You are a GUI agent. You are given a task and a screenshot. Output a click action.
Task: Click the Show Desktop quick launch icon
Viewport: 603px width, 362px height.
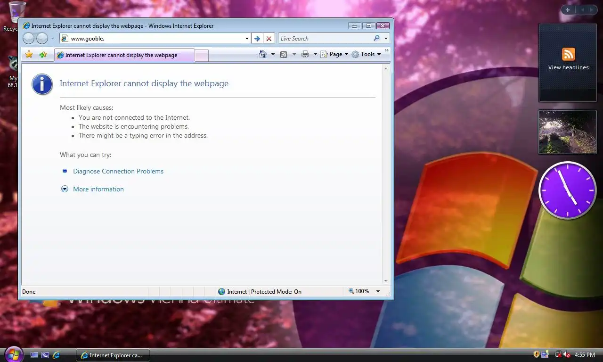pyautogui.click(x=34, y=355)
